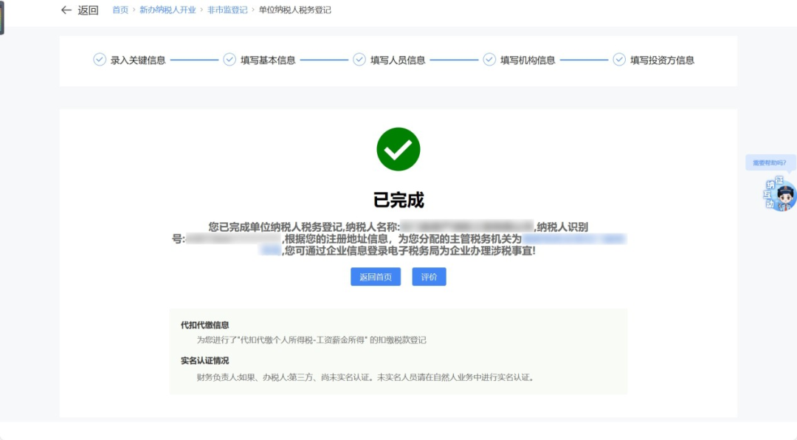Viewport: 797px width, 440px height.
Task: Click the 财务负责人 real-name status line
Action: [x=365, y=377]
